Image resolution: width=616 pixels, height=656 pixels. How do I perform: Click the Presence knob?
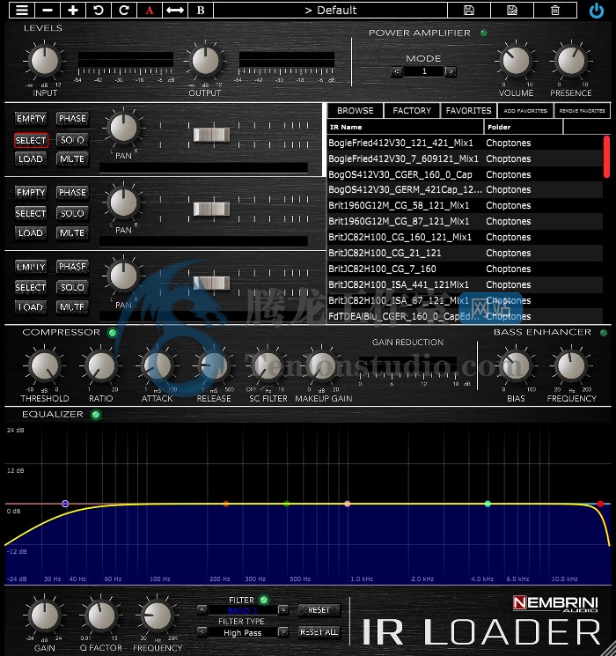click(x=571, y=61)
